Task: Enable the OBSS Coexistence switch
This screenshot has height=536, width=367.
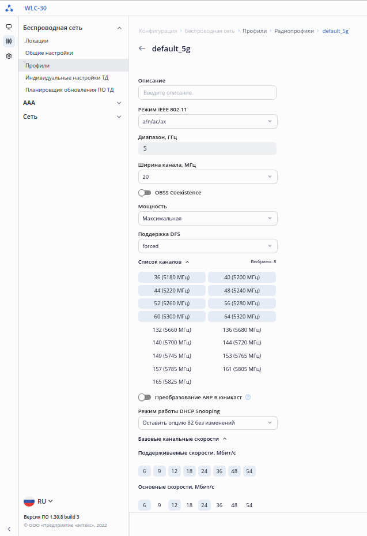Action: click(x=145, y=193)
